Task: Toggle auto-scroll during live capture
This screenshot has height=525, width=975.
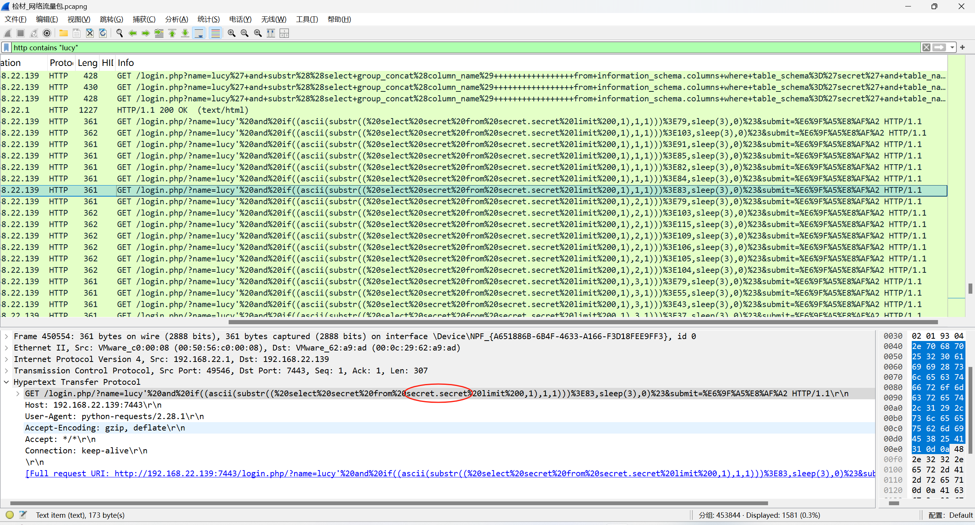Action: point(199,34)
